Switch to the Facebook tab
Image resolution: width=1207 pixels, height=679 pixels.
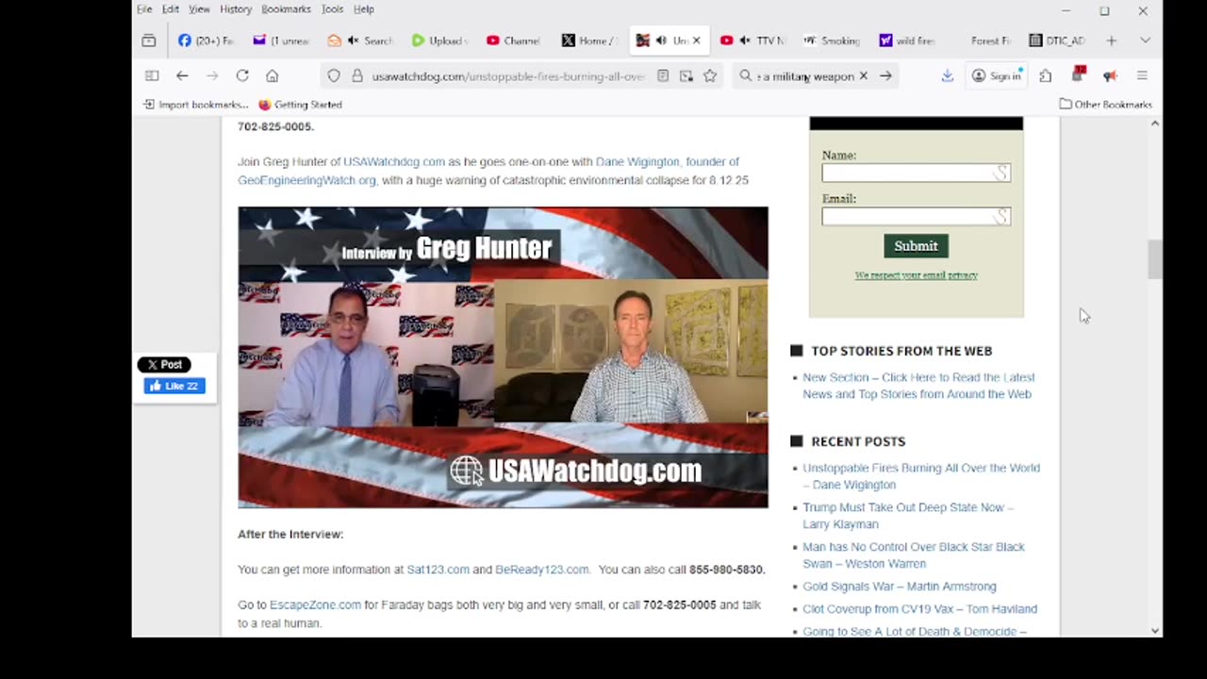206,41
